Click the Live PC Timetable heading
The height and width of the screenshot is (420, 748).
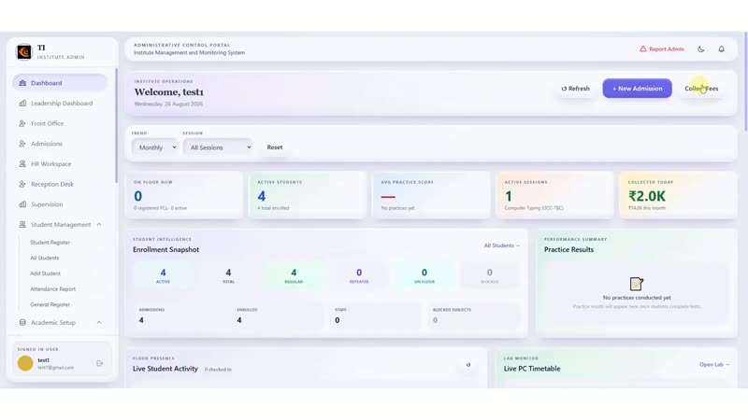pos(532,369)
